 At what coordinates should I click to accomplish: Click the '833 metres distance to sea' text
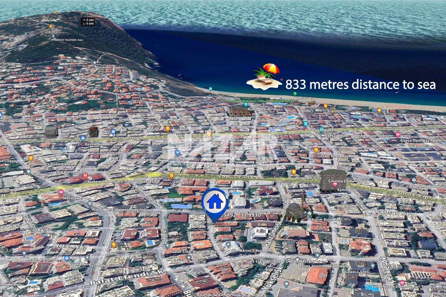click(360, 85)
